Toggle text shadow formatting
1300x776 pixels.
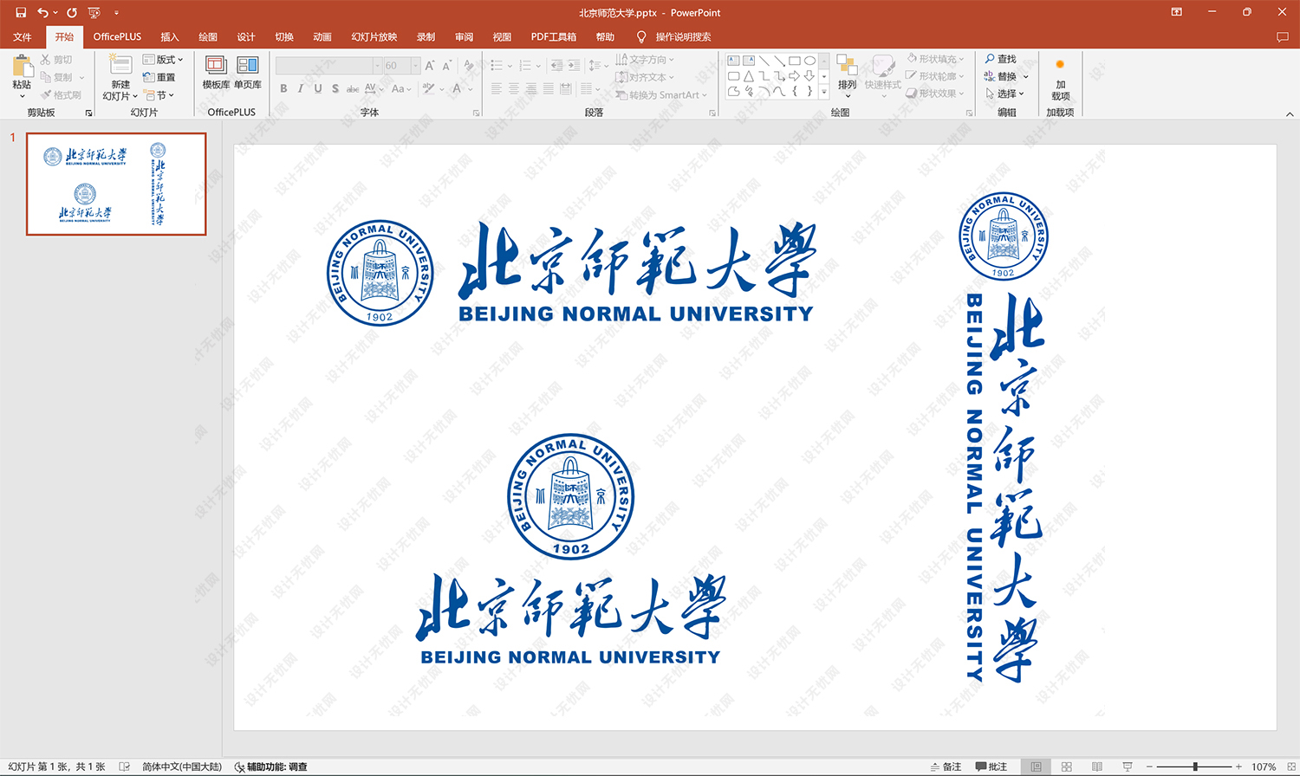tap(335, 88)
